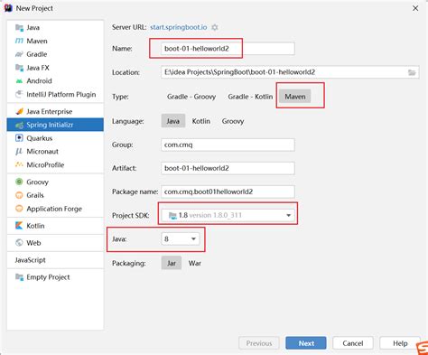Open the Java version dropdown
The image size is (428, 355).
coord(181,239)
